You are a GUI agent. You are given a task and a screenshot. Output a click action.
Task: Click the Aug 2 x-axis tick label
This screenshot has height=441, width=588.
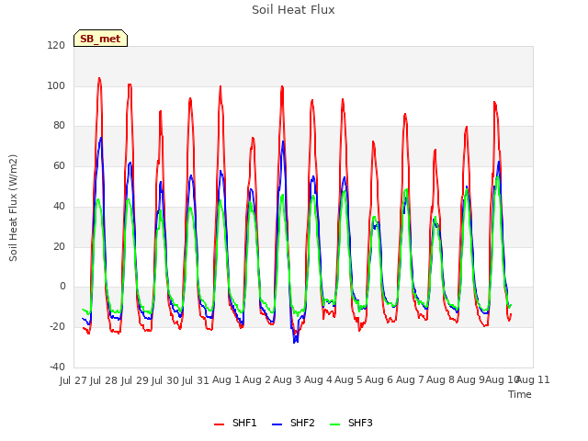click(x=256, y=379)
